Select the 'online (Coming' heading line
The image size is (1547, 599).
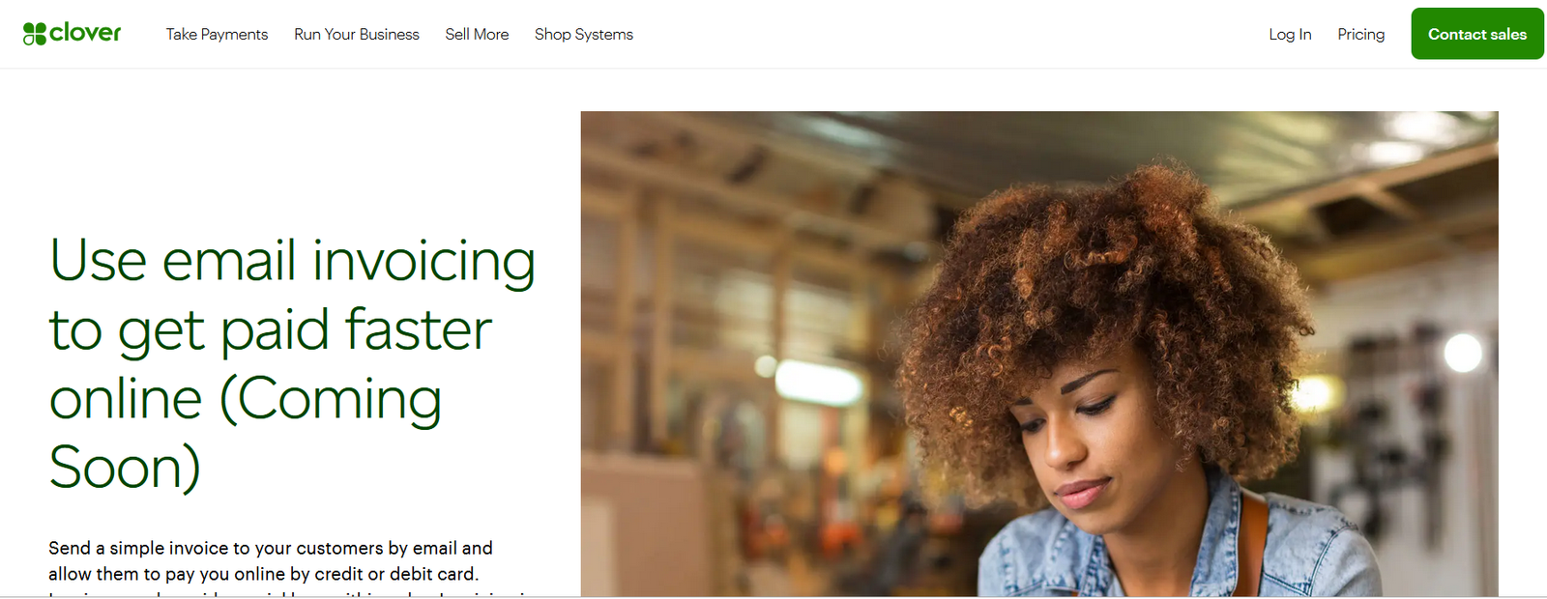click(x=246, y=399)
